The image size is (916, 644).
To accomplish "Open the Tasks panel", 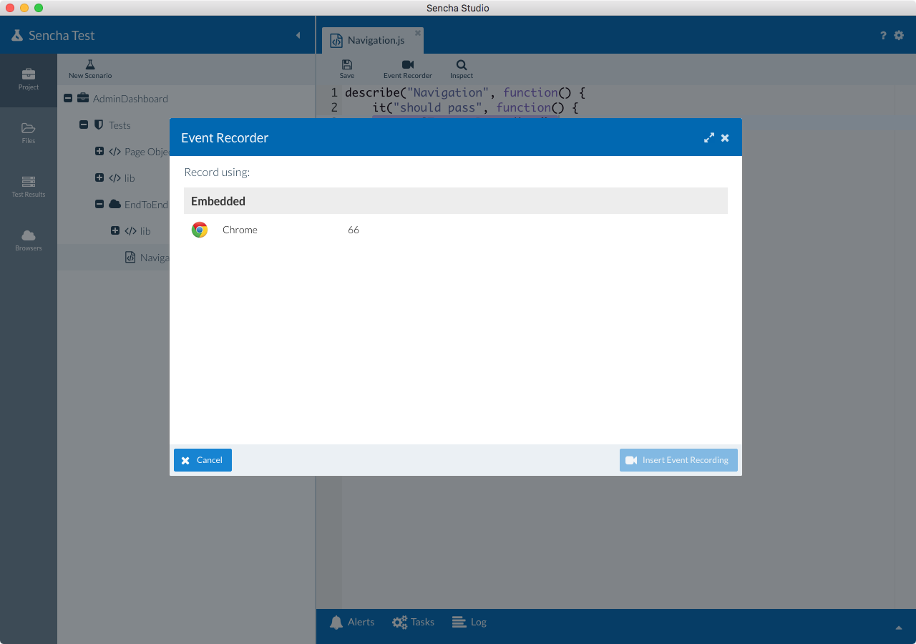I will [414, 623].
